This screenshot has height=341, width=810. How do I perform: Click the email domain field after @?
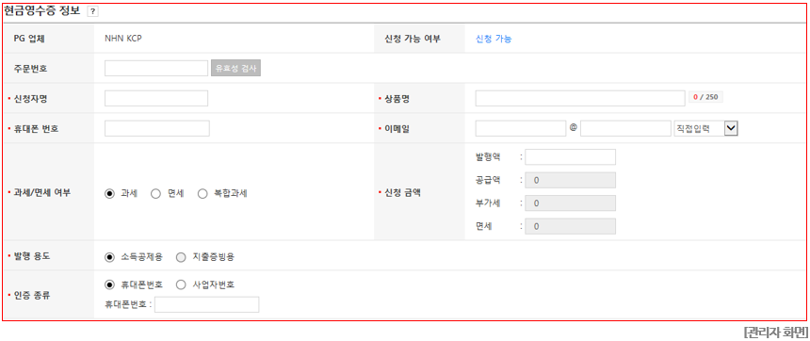[625, 129]
